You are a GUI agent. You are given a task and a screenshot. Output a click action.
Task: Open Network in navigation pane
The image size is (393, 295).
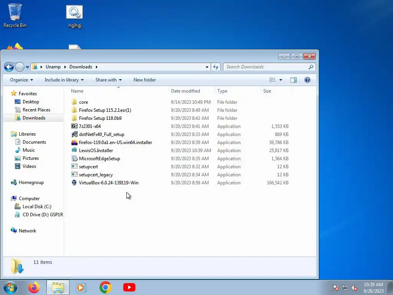tap(27, 231)
